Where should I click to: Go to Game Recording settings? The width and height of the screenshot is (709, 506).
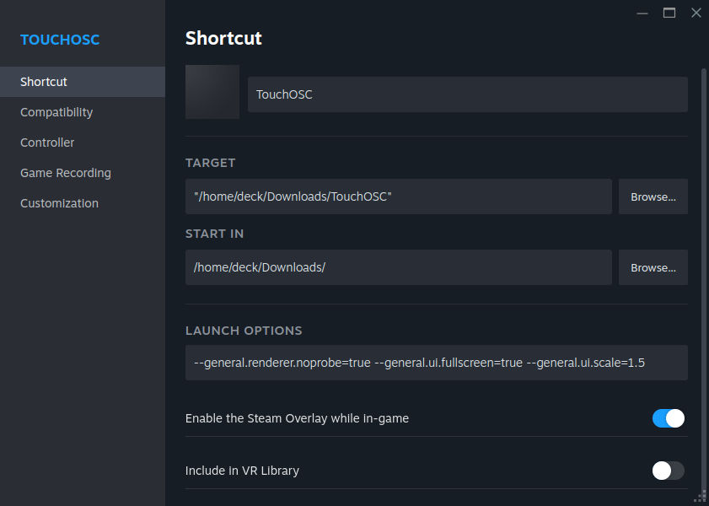click(x=66, y=173)
